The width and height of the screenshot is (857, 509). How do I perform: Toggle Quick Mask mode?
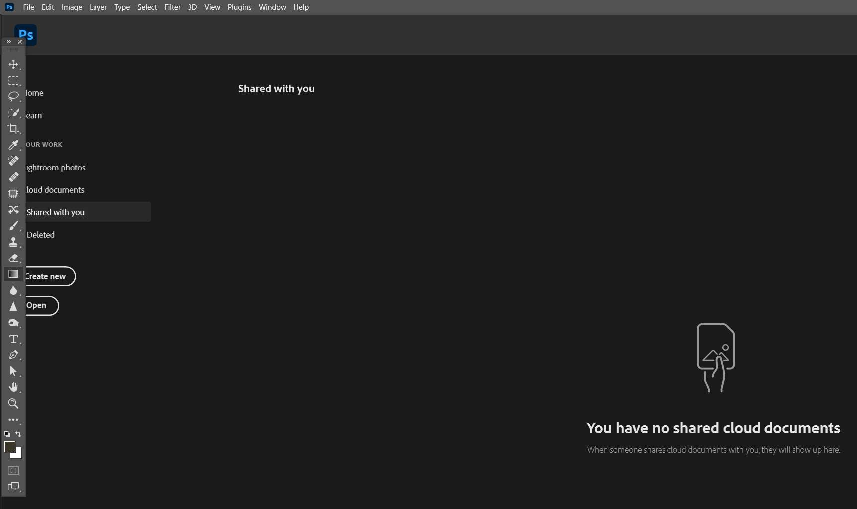(13, 471)
